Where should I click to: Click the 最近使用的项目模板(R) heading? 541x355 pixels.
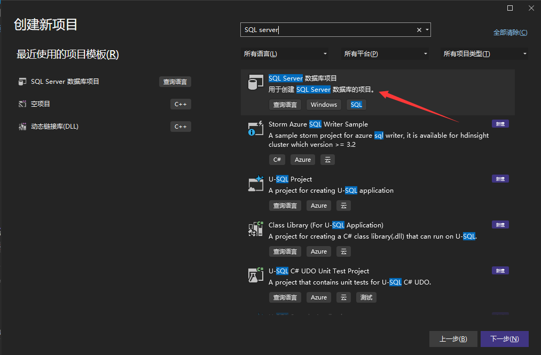pos(68,54)
